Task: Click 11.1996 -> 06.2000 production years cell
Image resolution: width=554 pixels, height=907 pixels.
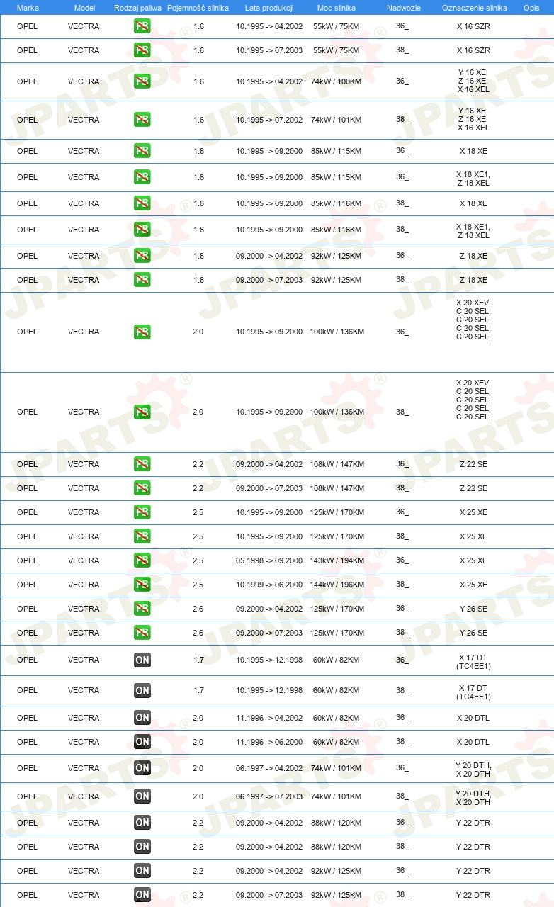Action: pyautogui.click(x=269, y=742)
